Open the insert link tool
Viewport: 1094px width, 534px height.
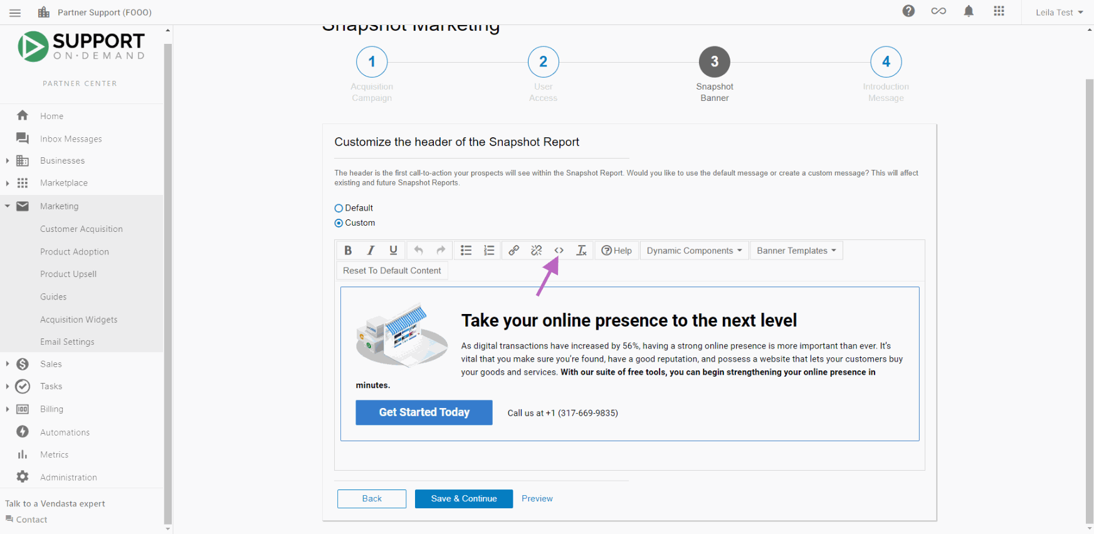coord(513,250)
